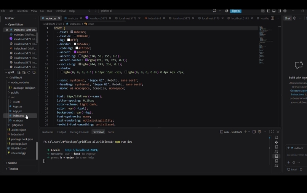Screen dimensions: 307x193
Task: Click the Describe what to build chat input
Action: pyautogui.click(x=297, y=155)
